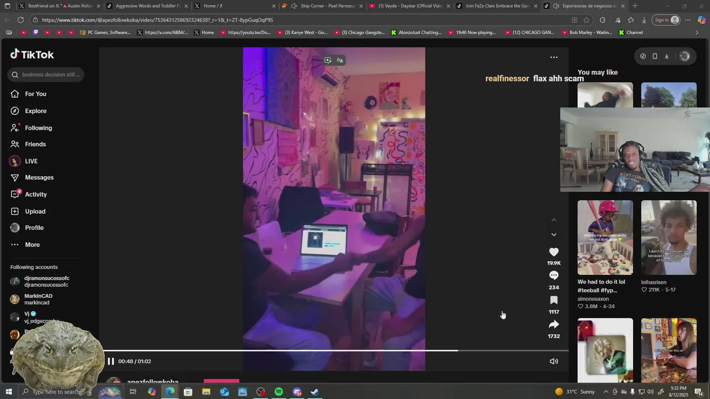710x399 pixels.
Task: Open leihasrisen creator link
Action: [x=654, y=282]
